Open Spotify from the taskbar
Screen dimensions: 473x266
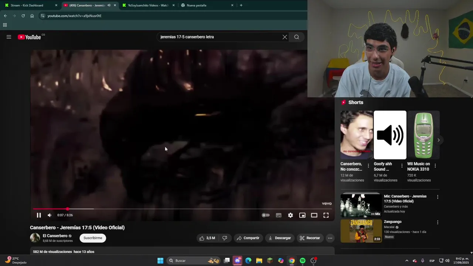(303, 260)
